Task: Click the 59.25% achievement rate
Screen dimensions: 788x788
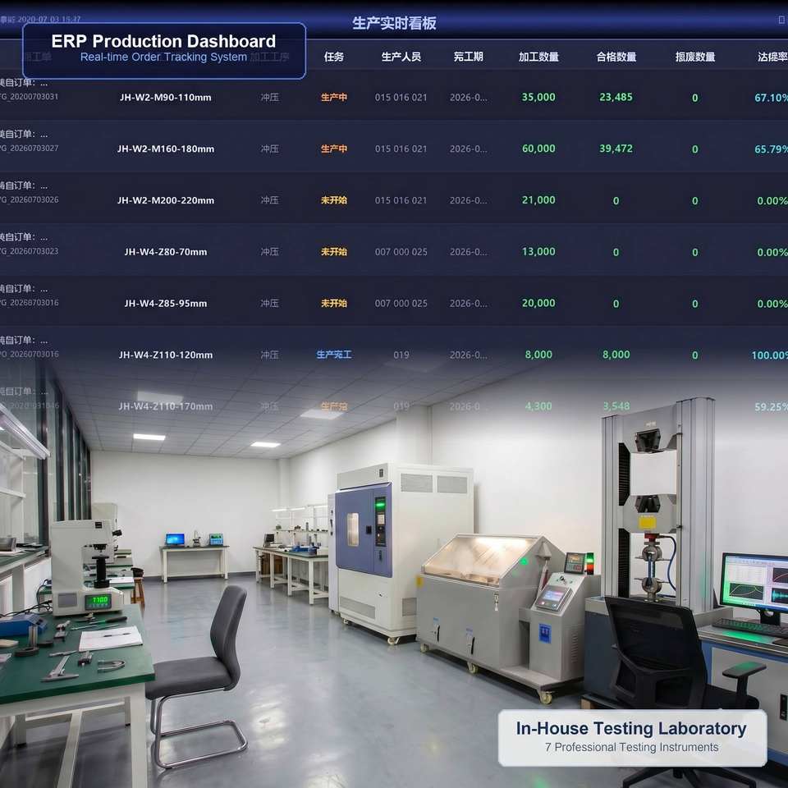Action: coord(771,406)
